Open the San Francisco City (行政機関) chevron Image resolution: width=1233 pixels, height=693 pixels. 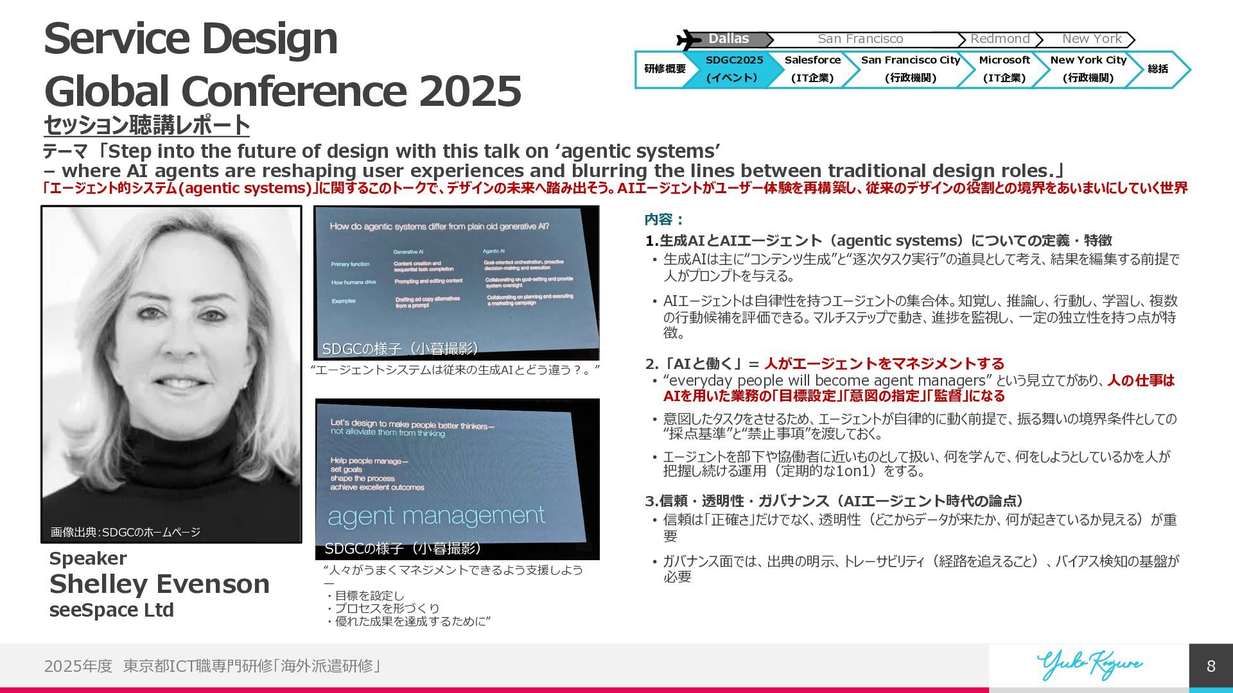coord(909,69)
